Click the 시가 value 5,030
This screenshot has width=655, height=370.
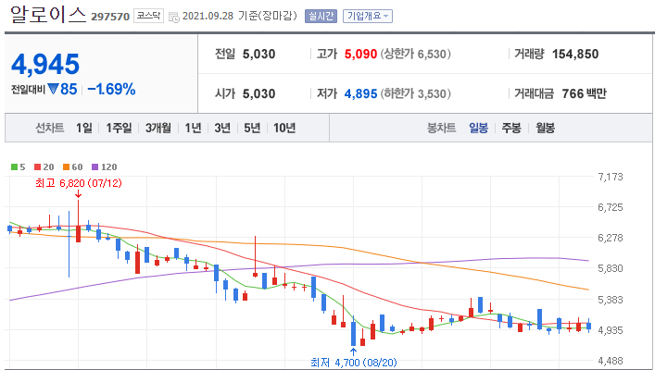pyautogui.click(x=259, y=93)
